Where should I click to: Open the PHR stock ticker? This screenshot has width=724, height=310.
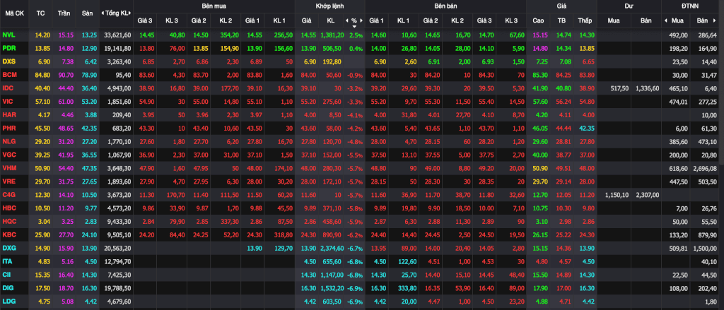click(x=8, y=128)
